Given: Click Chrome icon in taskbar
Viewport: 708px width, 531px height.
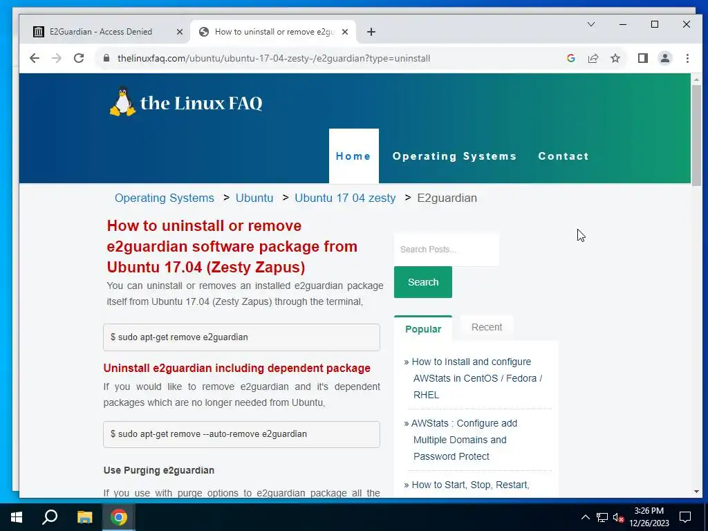Looking at the screenshot, I should [x=119, y=517].
